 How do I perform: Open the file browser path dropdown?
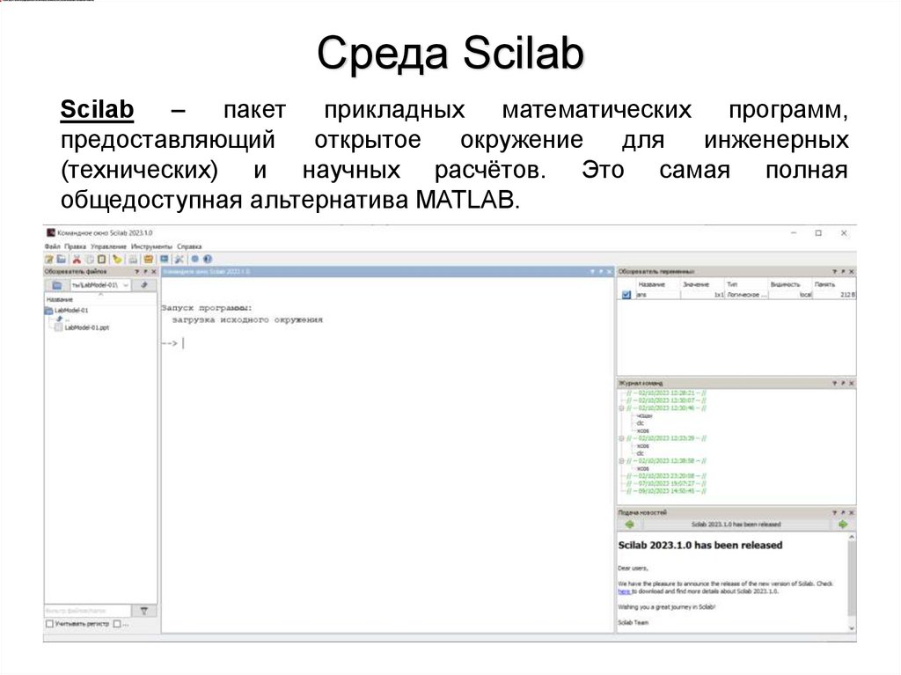click(126, 285)
